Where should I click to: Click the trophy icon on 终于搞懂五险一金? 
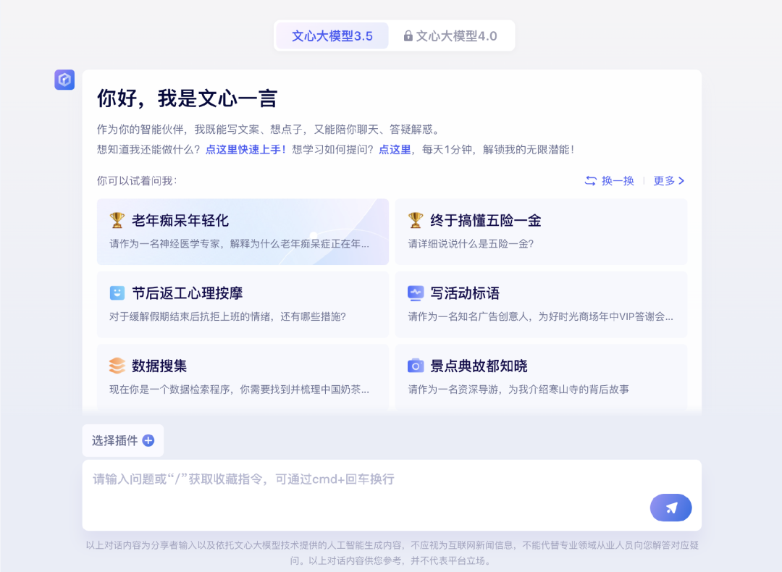pyautogui.click(x=416, y=220)
